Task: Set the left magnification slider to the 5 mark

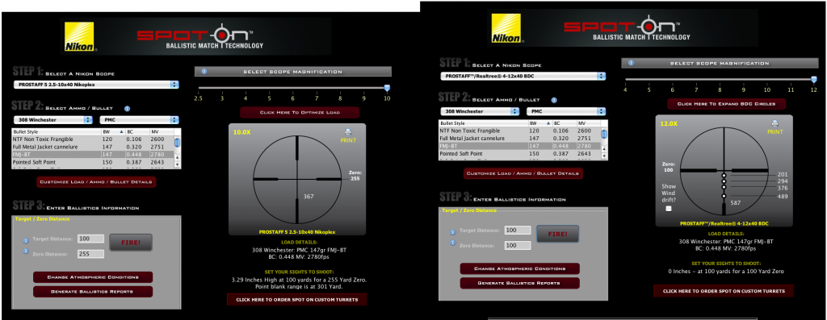Action: pos(270,89)
